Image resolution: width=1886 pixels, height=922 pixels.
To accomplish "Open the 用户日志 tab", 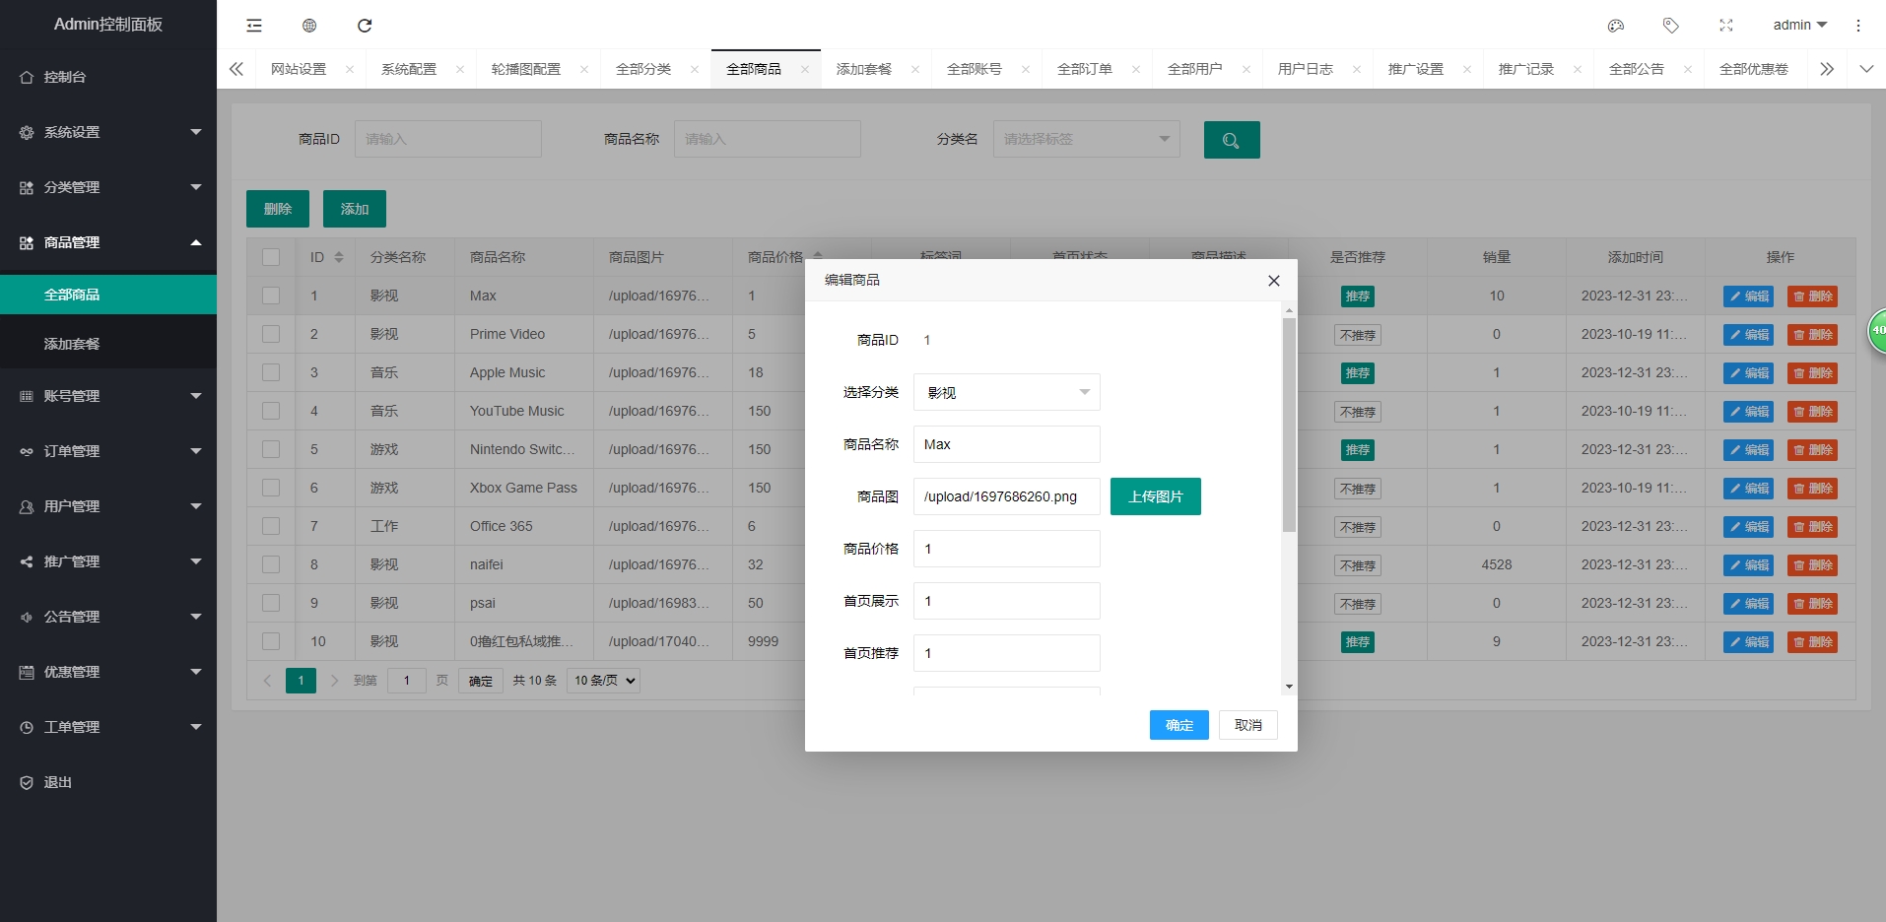I will 1305,68.
